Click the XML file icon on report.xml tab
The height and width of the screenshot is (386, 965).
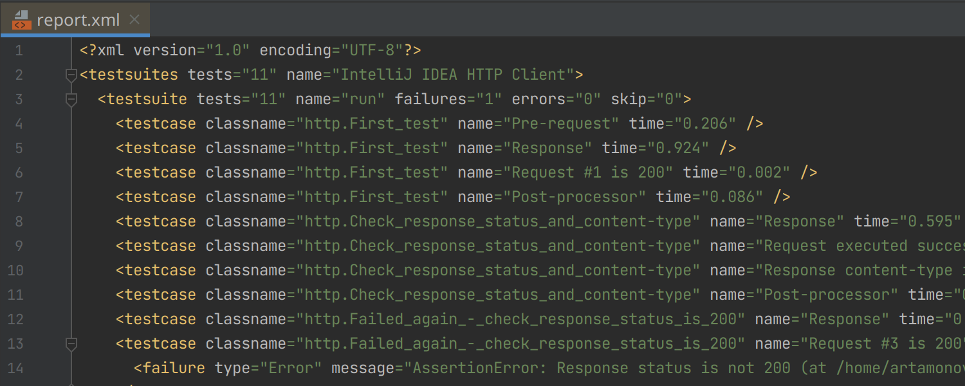coord(21,20)
